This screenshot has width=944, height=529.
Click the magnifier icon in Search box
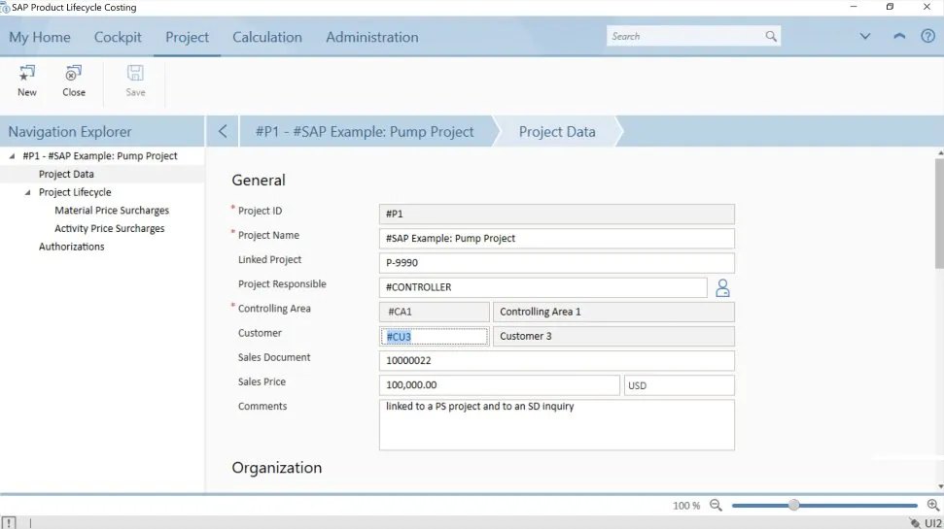[771, 37]
